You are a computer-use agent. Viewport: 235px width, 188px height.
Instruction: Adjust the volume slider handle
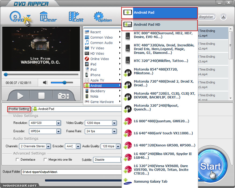click(x=64, y=83)
